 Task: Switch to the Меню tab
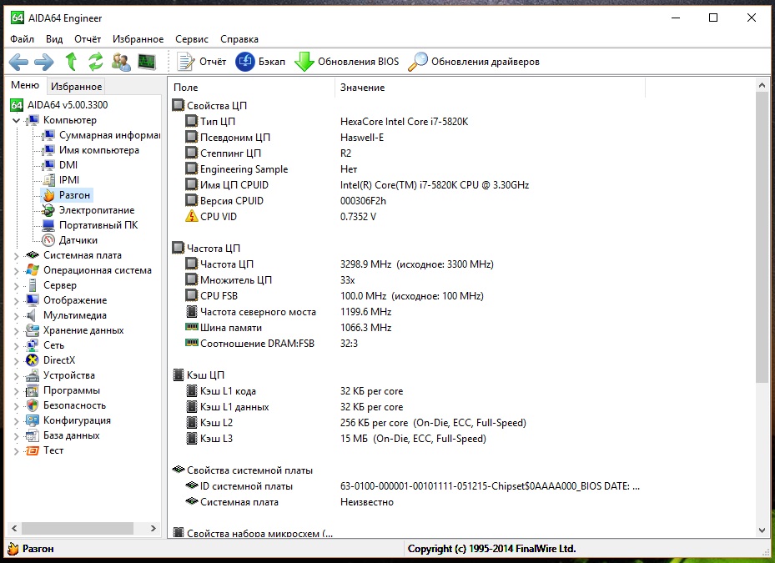(x=25, y=85)
